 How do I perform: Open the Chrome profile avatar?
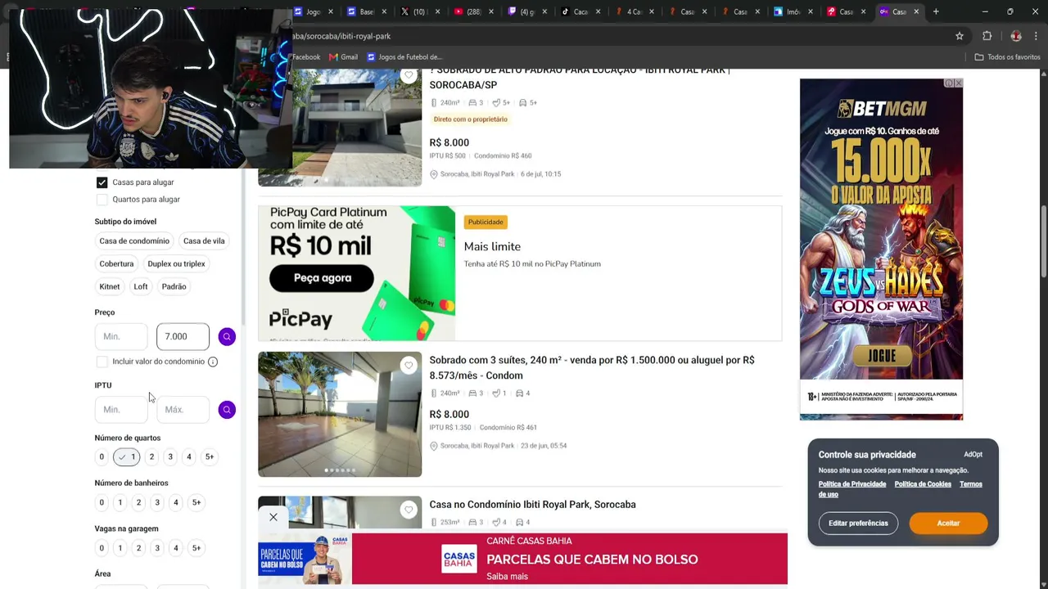coord(1016,36)
